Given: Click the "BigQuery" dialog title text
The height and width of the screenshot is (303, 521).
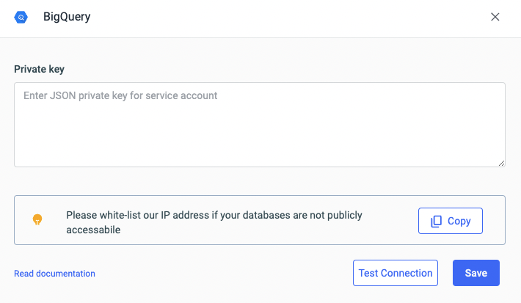Looking at the screenshot, I should point(67,17).
